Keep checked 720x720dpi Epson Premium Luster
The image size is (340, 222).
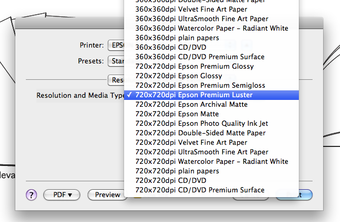[x=211, y=95]
